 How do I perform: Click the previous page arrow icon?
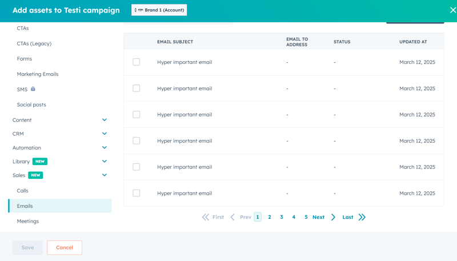pos(232,217)
